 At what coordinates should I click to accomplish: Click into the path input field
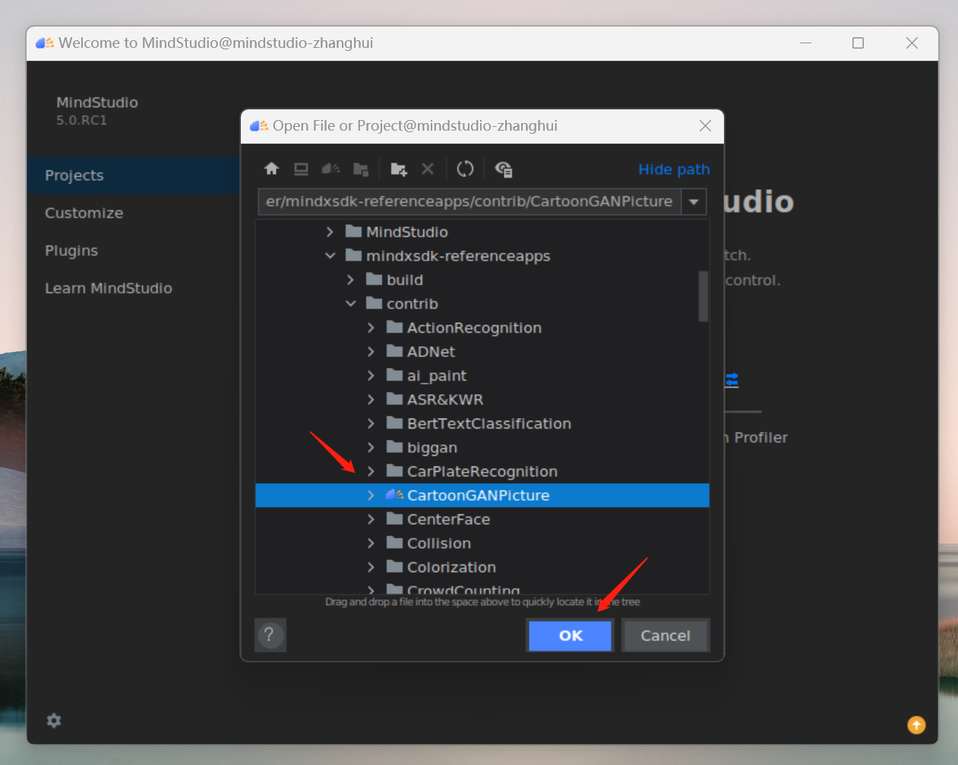[470, 202]
